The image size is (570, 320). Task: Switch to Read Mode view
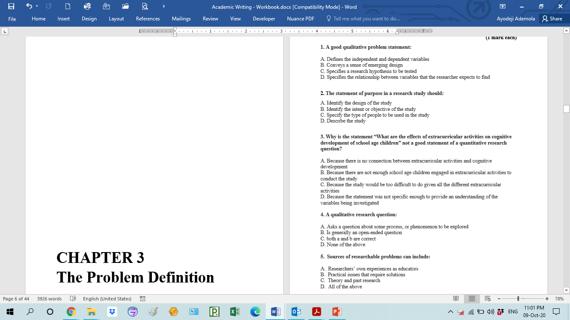pos(456,298)
